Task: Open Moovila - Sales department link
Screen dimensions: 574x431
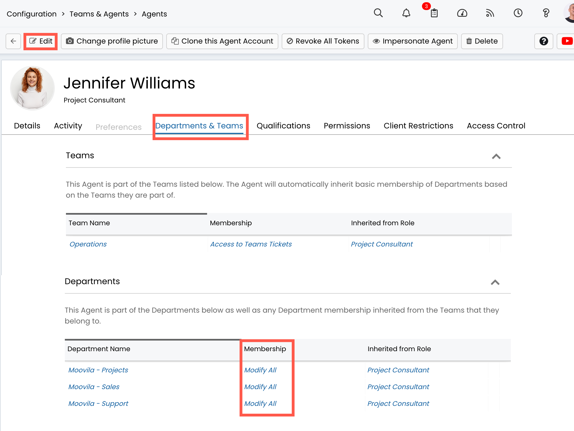Action: 94,387
